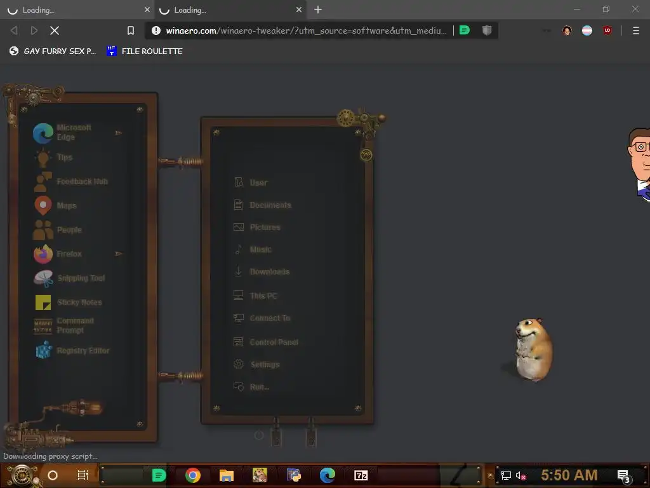Open Documents in the right panel
Screen dimensions: 650x488
click(x=262, y=205)
